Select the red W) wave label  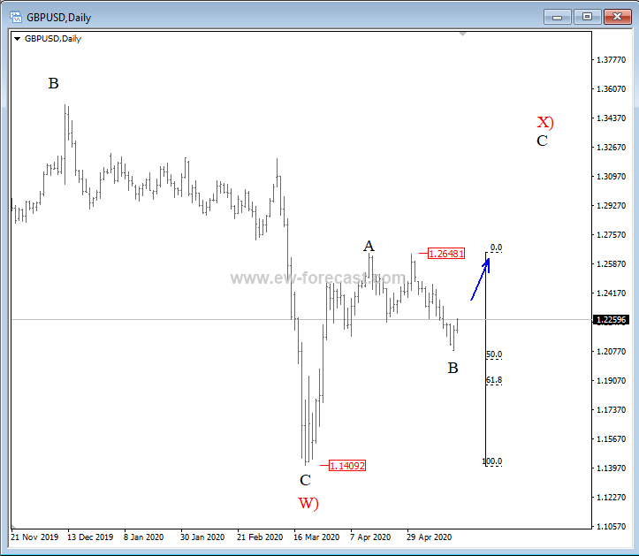coord(308,504)
